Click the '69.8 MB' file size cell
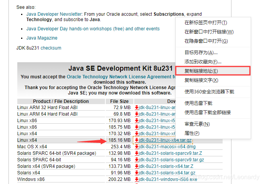The height and width of the screenshot is (184, 263). pyautogui.click(x=122, y=114)
